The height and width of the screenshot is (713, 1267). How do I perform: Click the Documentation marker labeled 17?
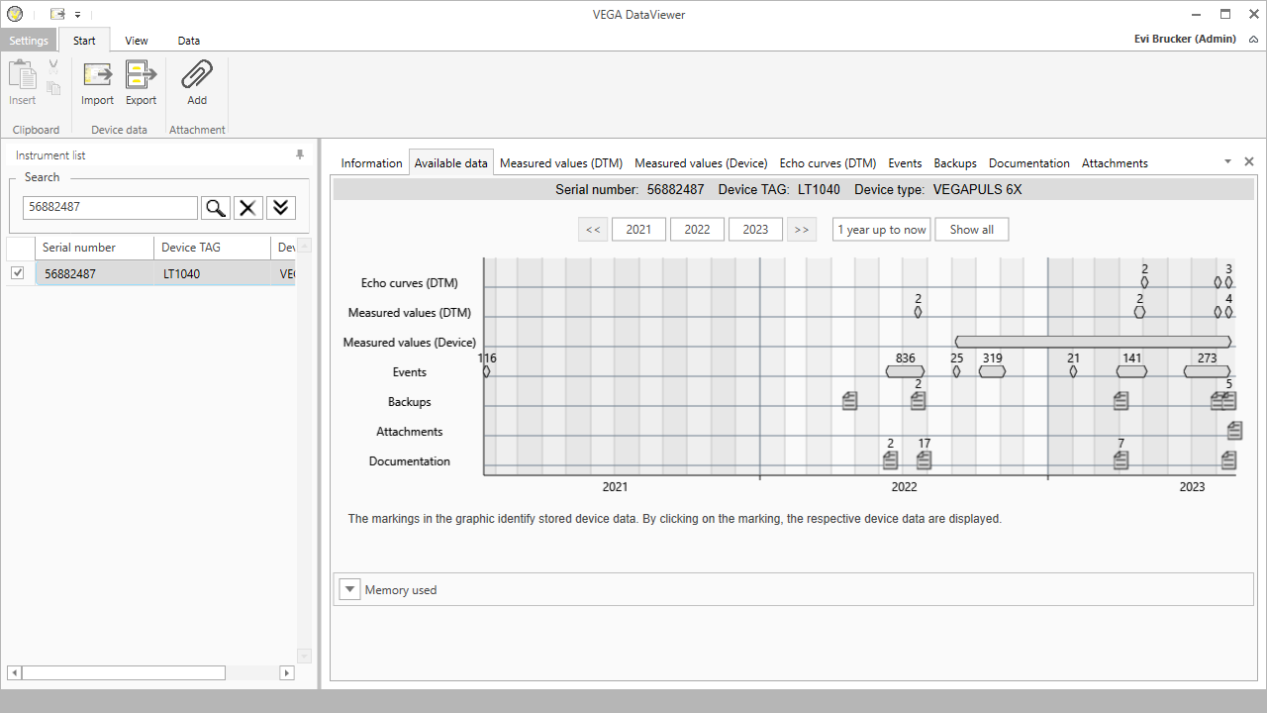pos(924,460)
